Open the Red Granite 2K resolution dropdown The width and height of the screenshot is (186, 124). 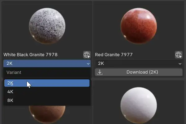click(x=139, y=64)
